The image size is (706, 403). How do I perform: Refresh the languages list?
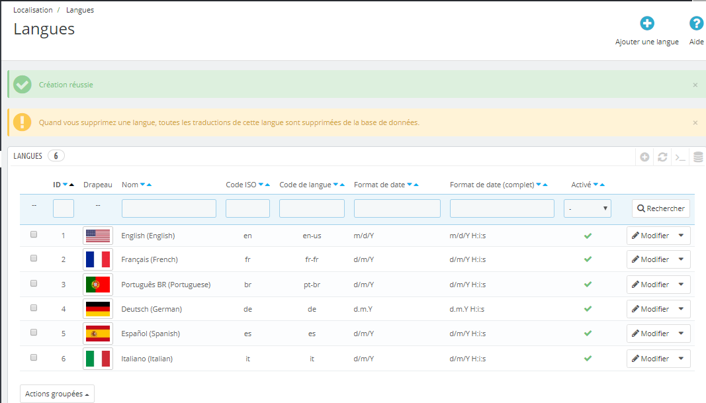point(662,157)
